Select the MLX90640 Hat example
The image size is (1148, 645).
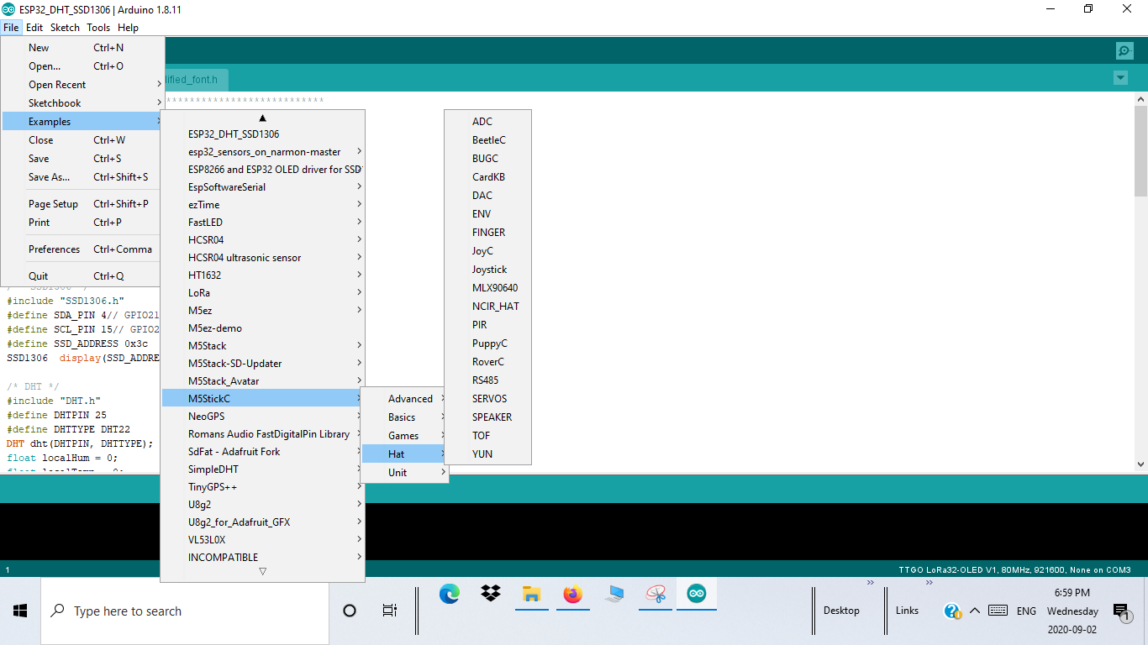pos(487,288)
